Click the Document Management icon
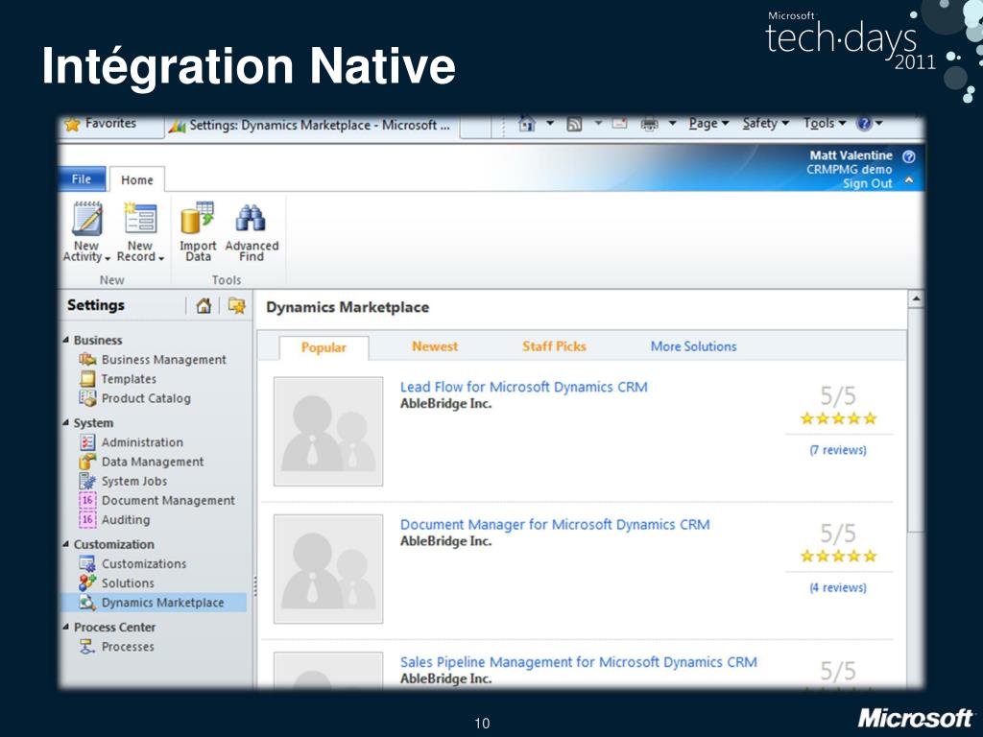983x737 pixels. [87, 500]
